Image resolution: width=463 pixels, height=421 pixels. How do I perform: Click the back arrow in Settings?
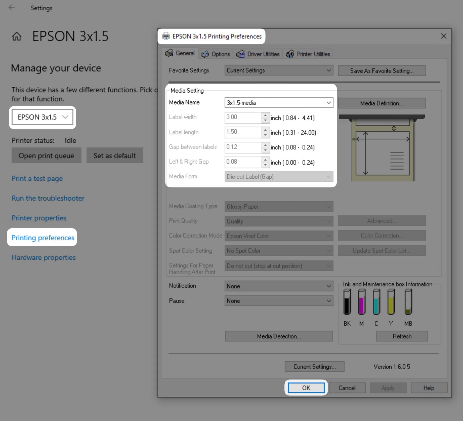click(x=12, y=8)
